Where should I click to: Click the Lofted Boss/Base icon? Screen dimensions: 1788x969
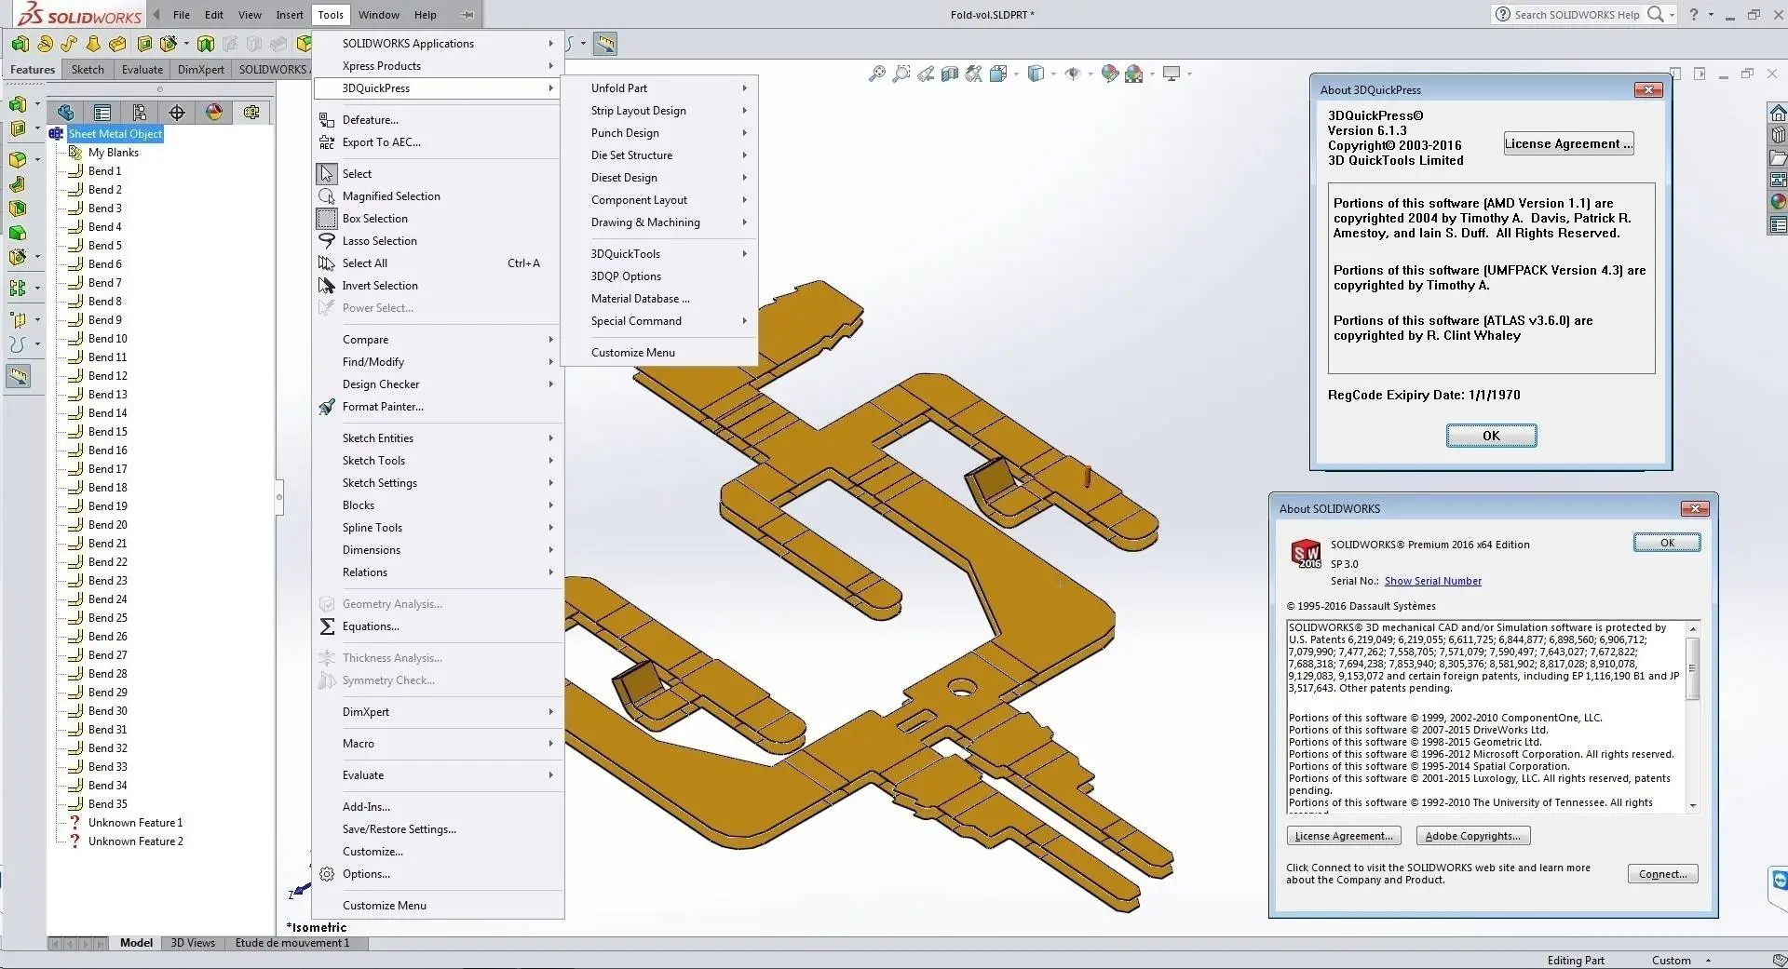(x=93, y=44)
